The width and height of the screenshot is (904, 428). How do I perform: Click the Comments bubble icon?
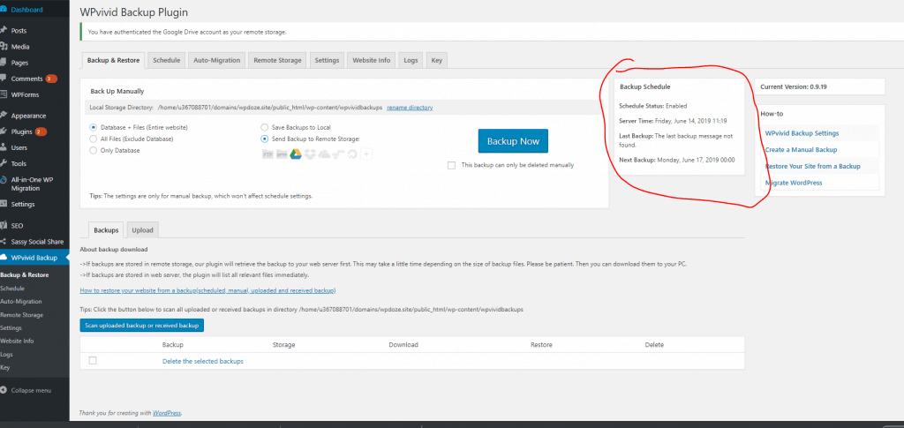coord(4,79)
